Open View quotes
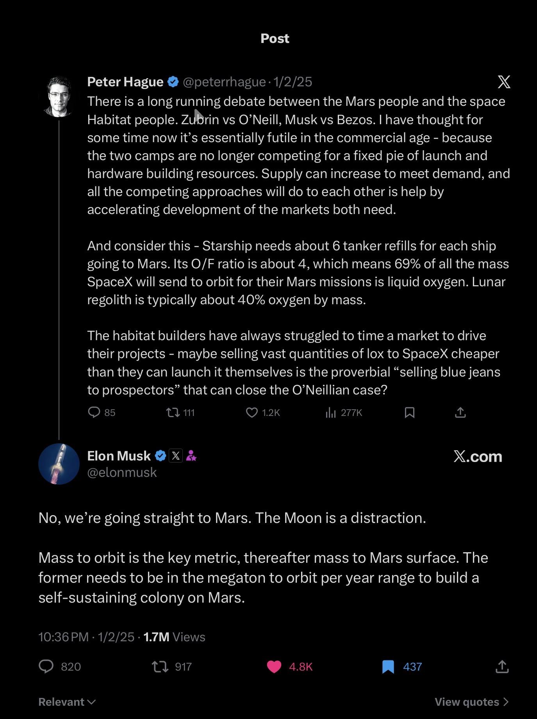The height and width of the screenshot is (719, 537). pyautogui.click(x=471, y=702)
